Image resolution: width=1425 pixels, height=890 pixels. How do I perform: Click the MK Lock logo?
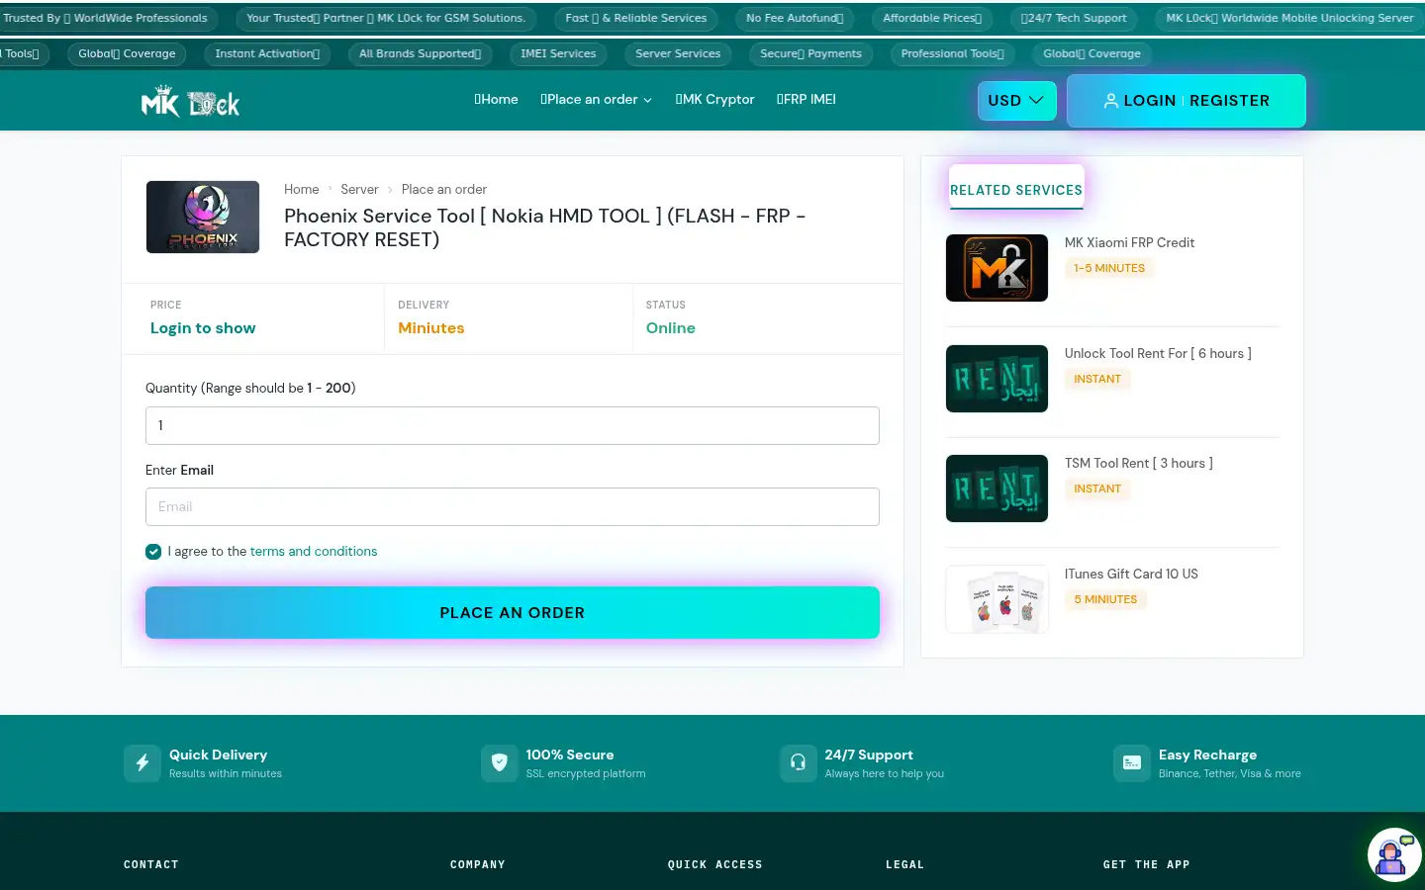190,101
